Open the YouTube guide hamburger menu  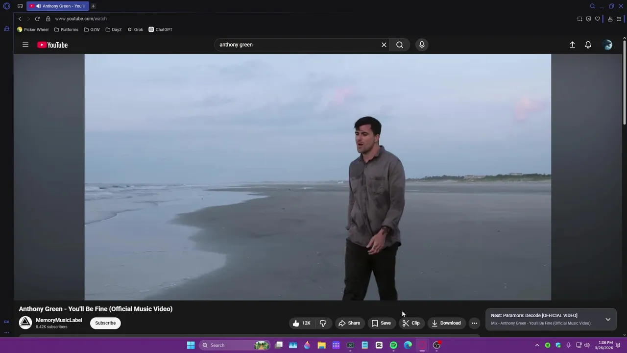tap(25, 45)
